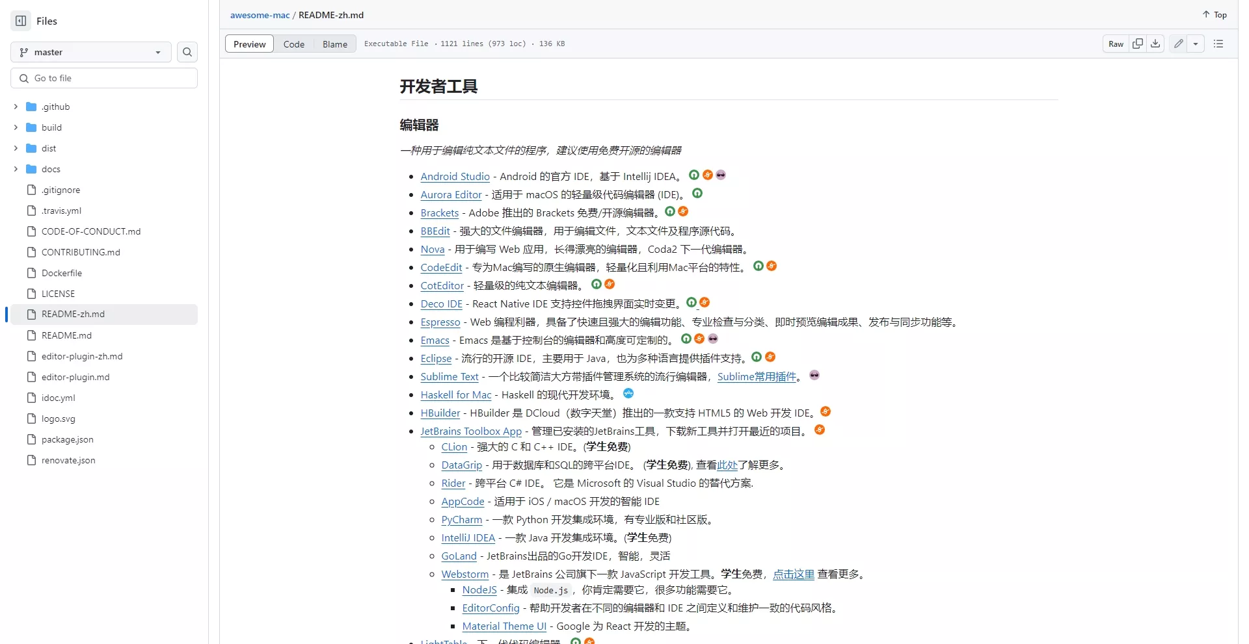The height and width of the screenshot is (644, 1249).
Task: Download raw file icon
Action: point(1155,44)
